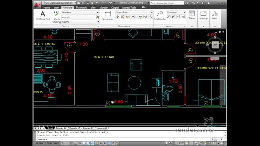Select the Dimension tool
The height and width of the screenshot is (146, 260).
pos(108,16)
